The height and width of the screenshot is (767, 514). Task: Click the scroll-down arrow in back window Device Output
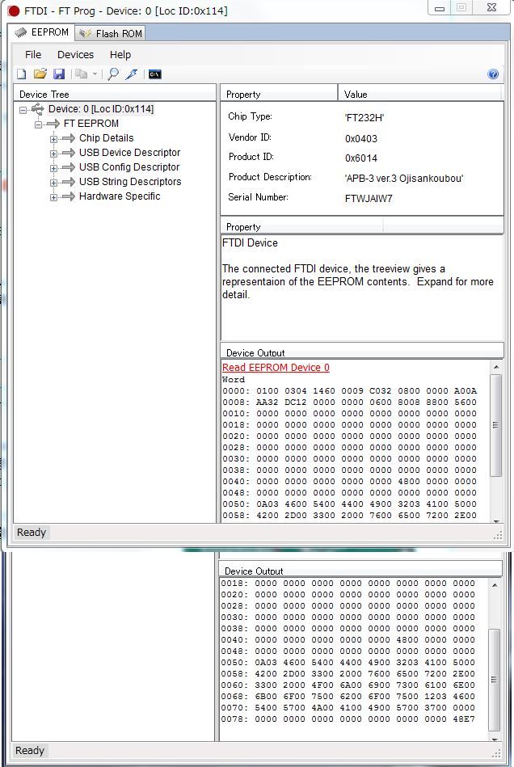tap(495, 739)
